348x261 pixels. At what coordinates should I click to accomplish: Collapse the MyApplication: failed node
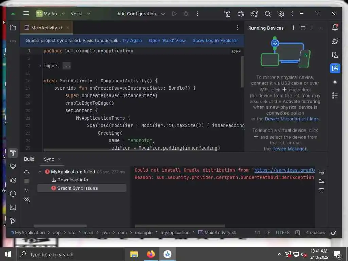40,172
